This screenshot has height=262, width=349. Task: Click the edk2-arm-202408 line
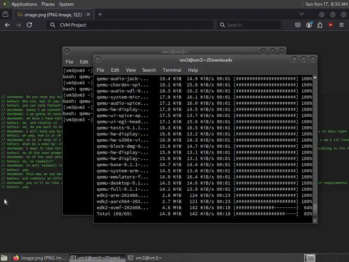pyautogui.click(x=204, y=195)
